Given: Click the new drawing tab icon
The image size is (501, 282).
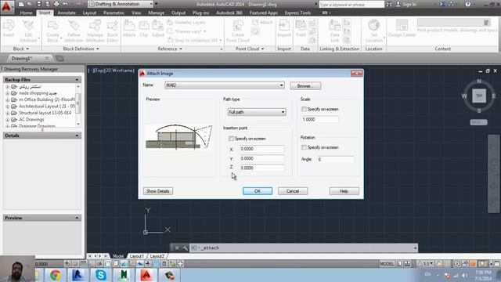Looking at the screenshot, I should point(59,58).
